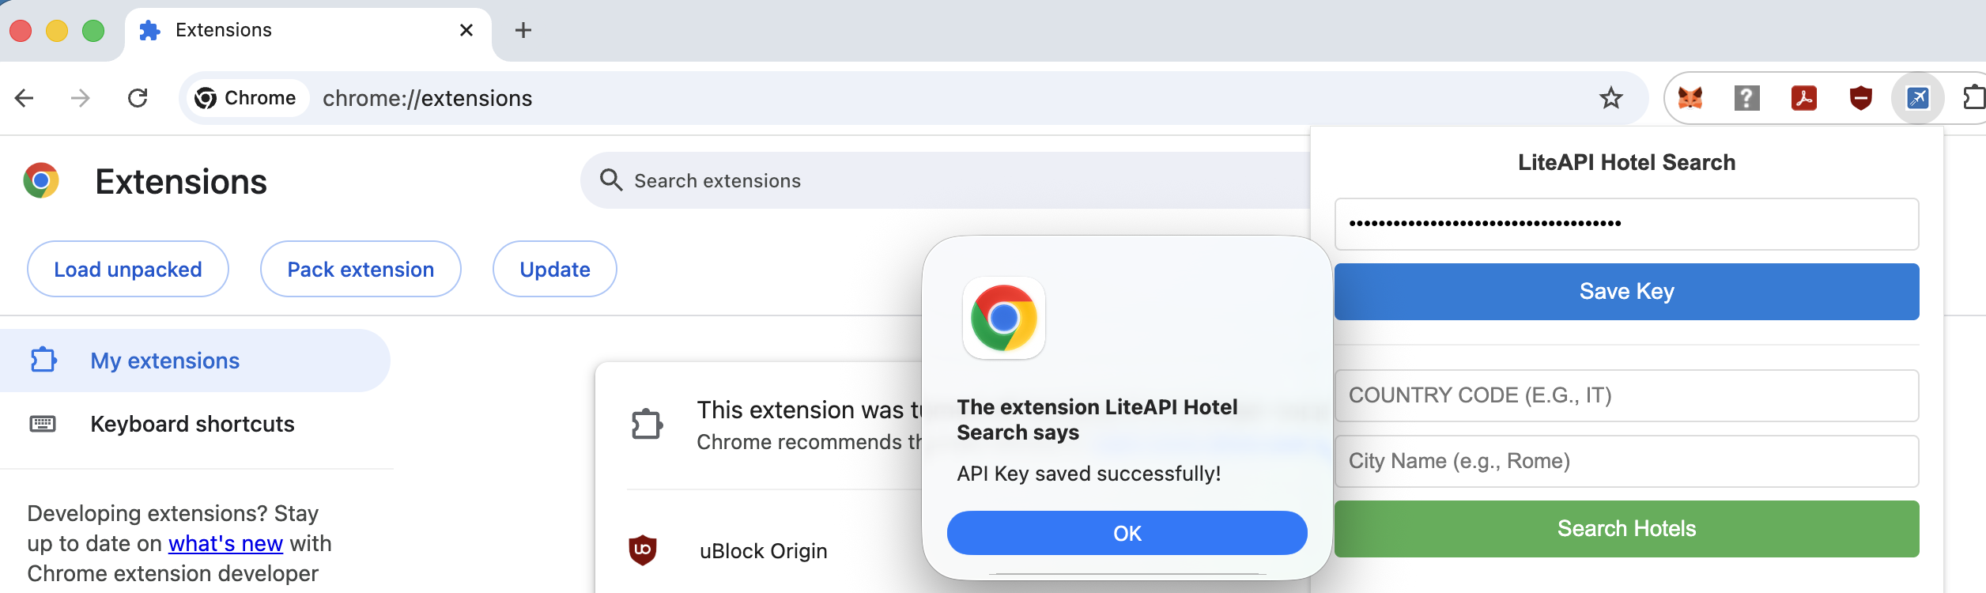The width and height of the screenshot is (1986, 593).
Task: Reload the current page
Action: [x=138, y=98]
